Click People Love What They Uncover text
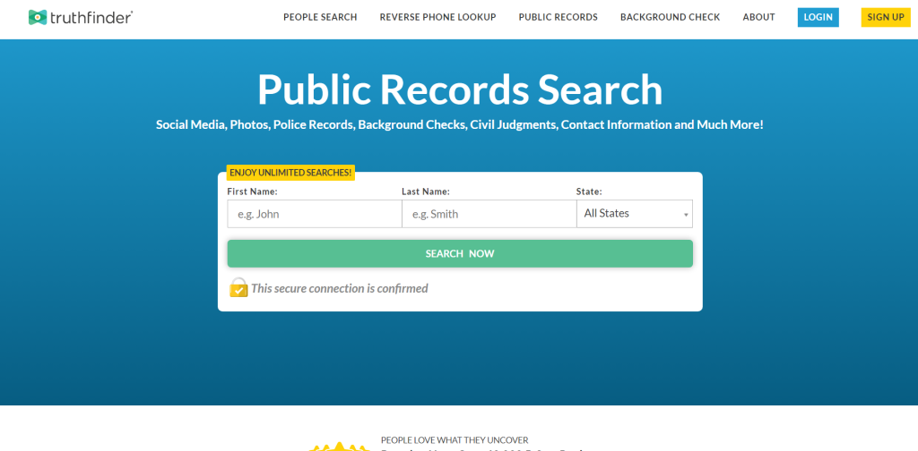This screenshot has height=451, width=918. (x=455, y=439)
